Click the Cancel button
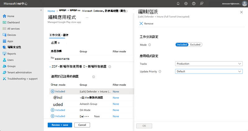The image size is (248, 131). point(82,125)
